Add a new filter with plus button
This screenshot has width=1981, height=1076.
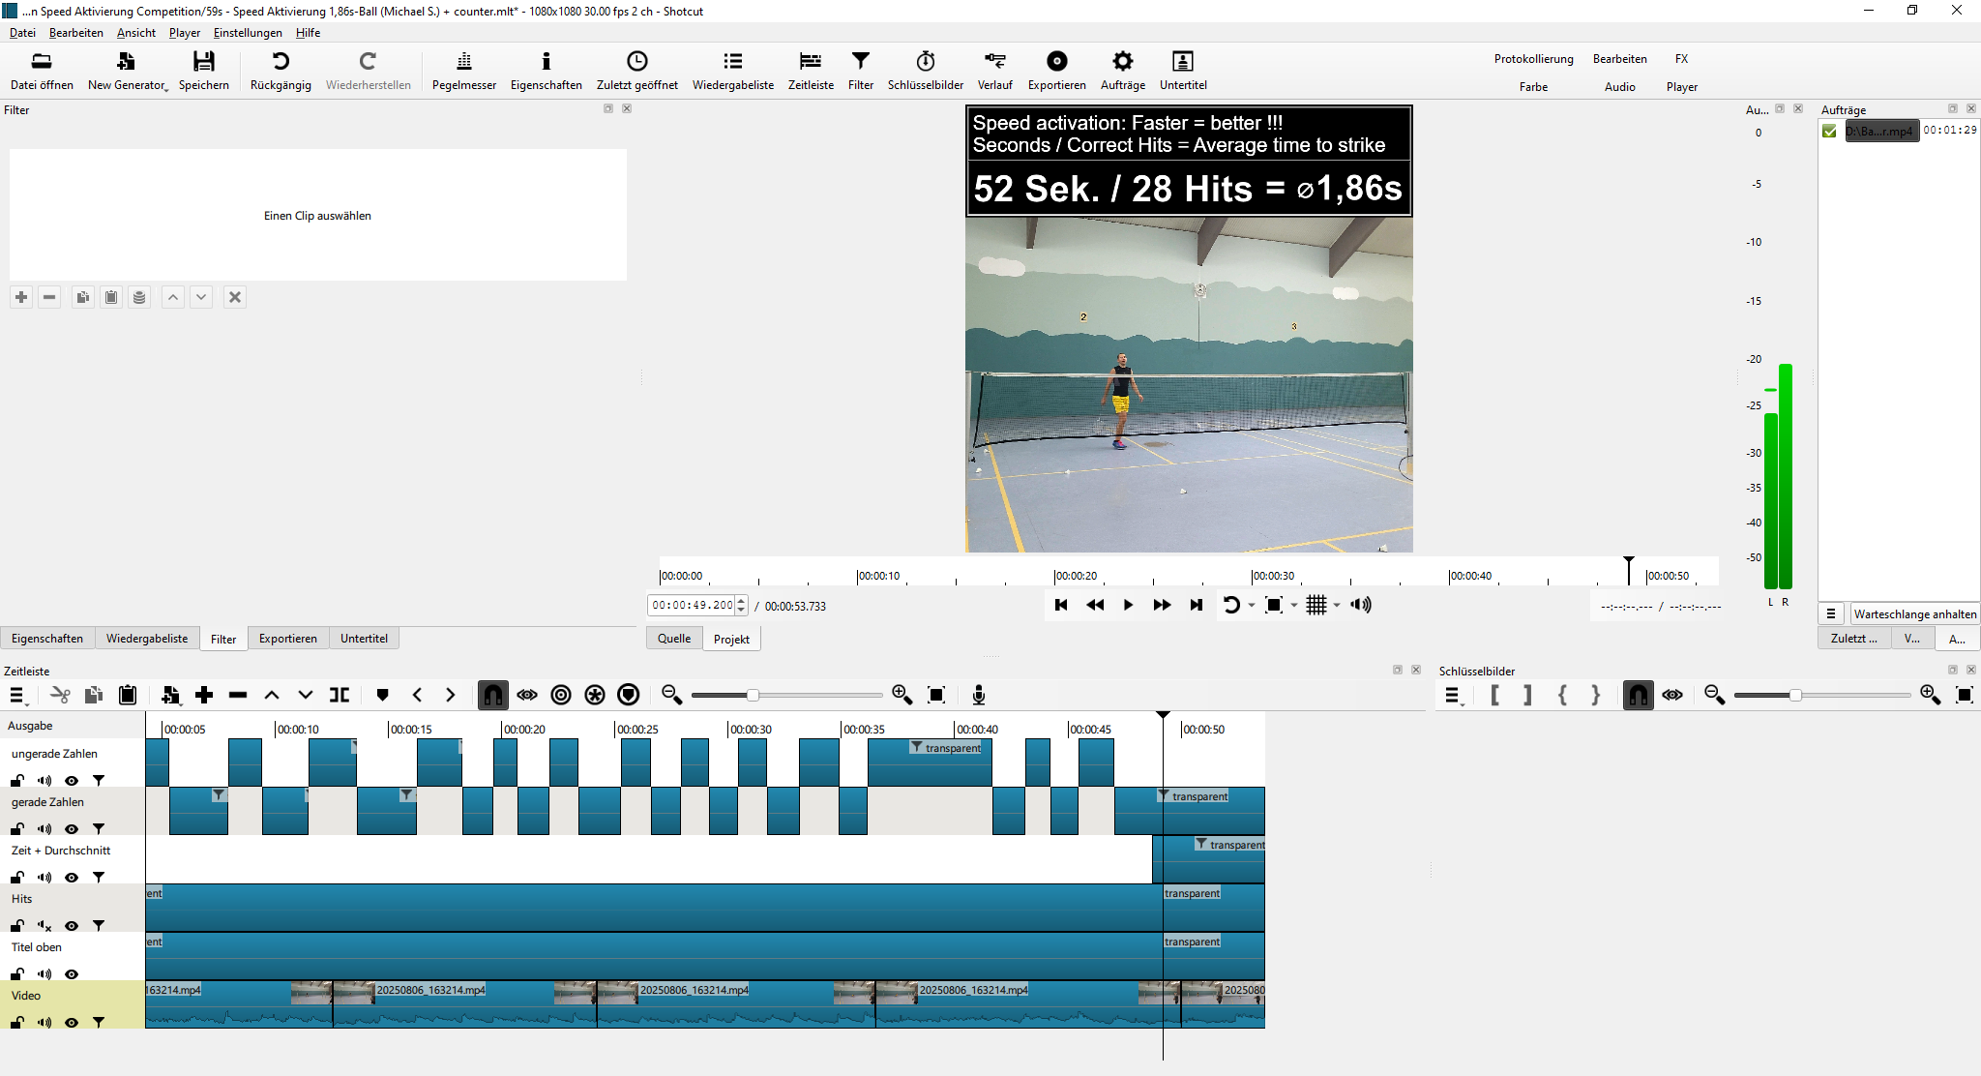click(x=21, y=297)
